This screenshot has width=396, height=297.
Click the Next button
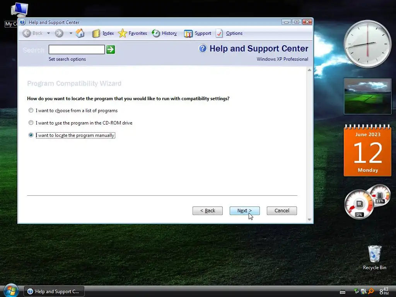click(x=244, y=211)
